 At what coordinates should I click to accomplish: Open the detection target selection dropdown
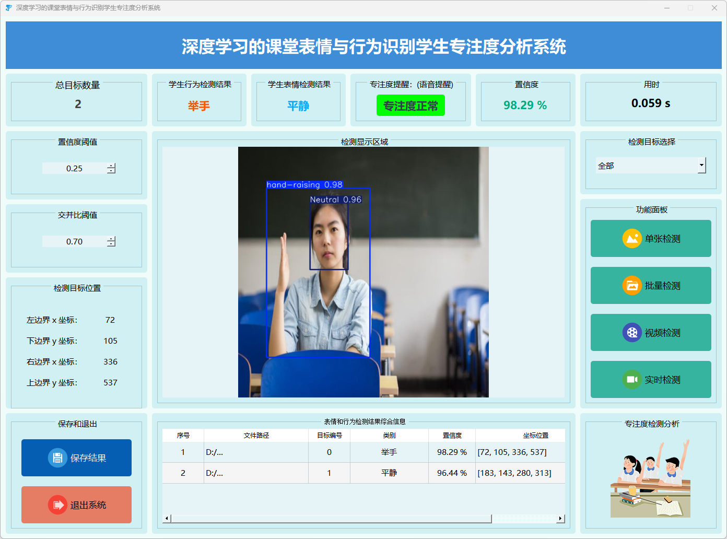click(701, 166)
